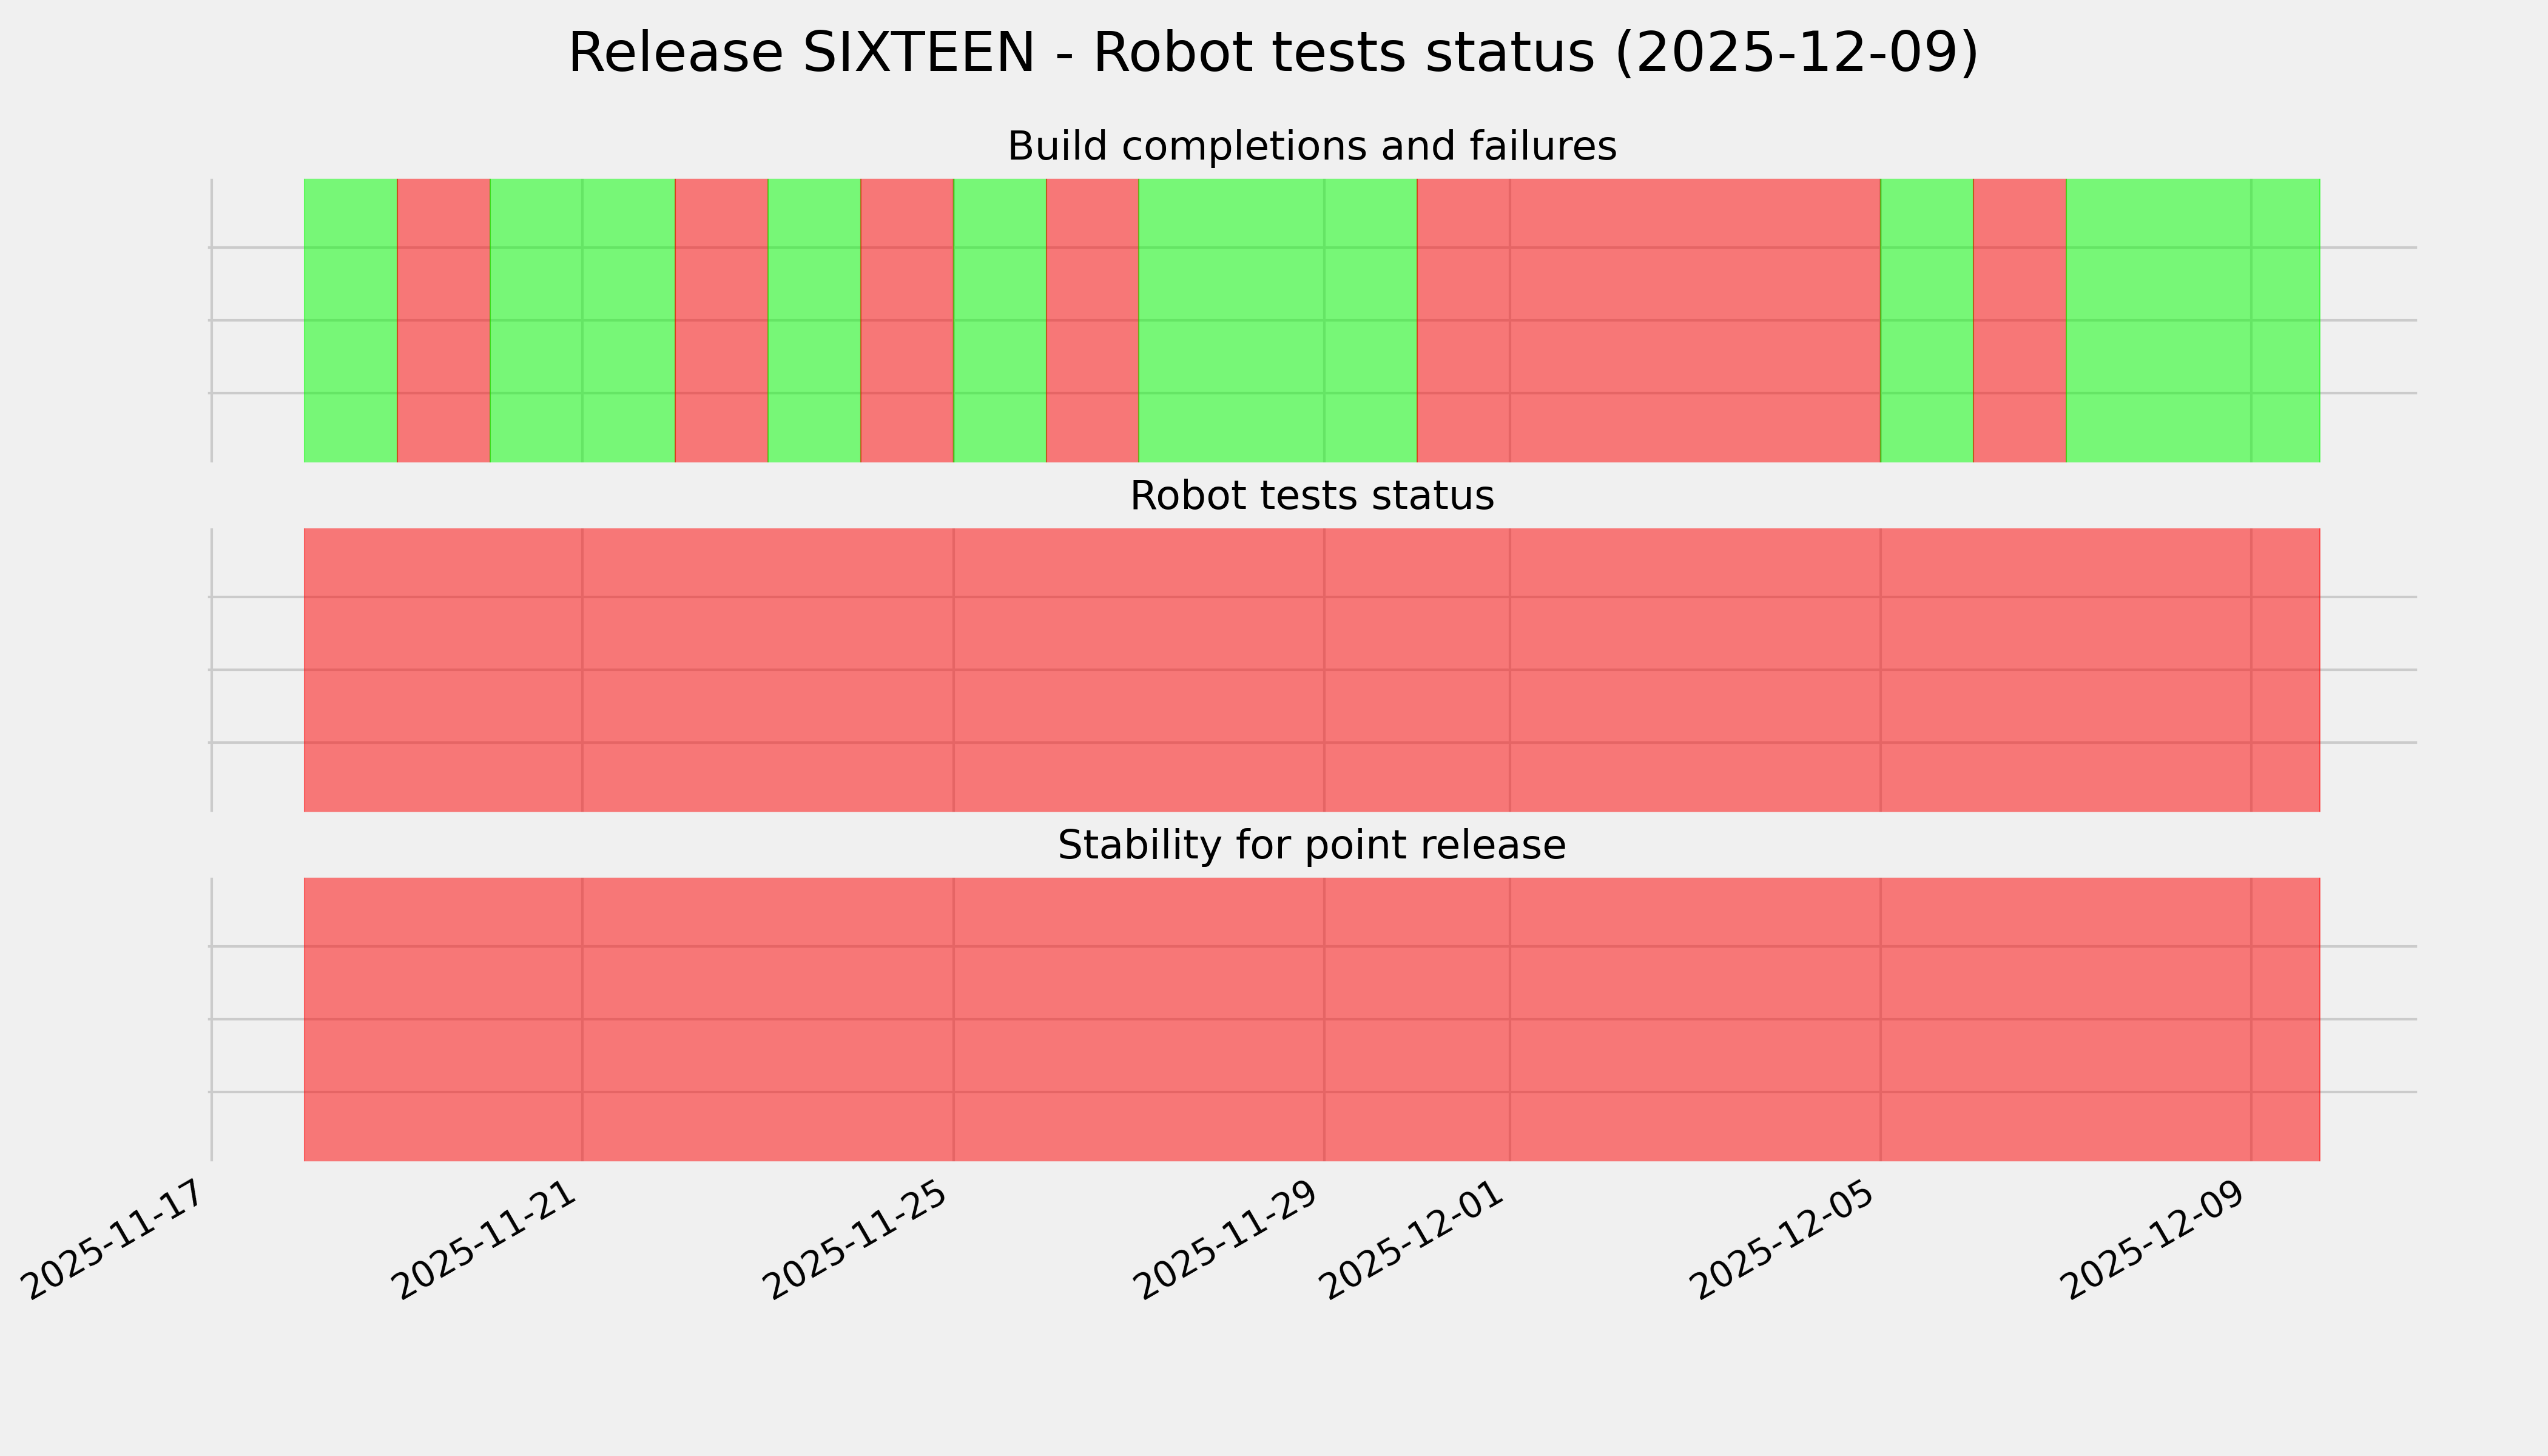Click the narrow red bar after 2025-12-05
The height and width of the screenshot is (1456, 2548).
tap(2019, 320)
